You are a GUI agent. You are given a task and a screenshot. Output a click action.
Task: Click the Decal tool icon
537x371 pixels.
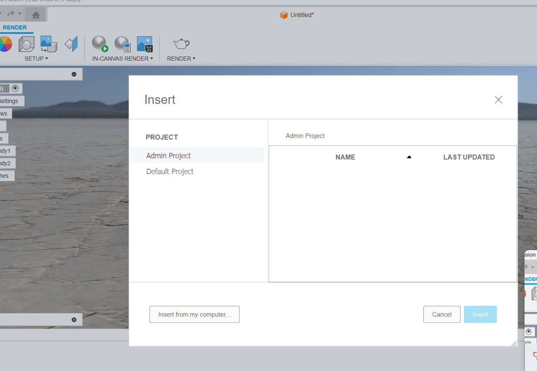pyautogui.click(x=49, y=44)
